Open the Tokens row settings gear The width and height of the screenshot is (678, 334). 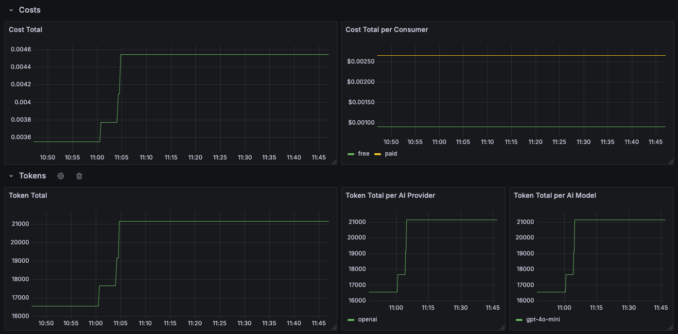point(61,176)
